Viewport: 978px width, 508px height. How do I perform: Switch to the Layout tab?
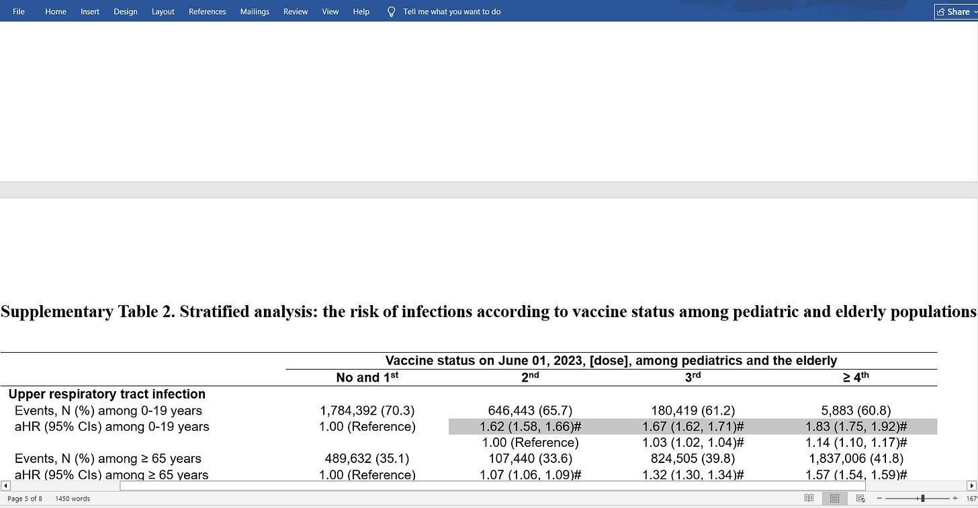point(163,11)
